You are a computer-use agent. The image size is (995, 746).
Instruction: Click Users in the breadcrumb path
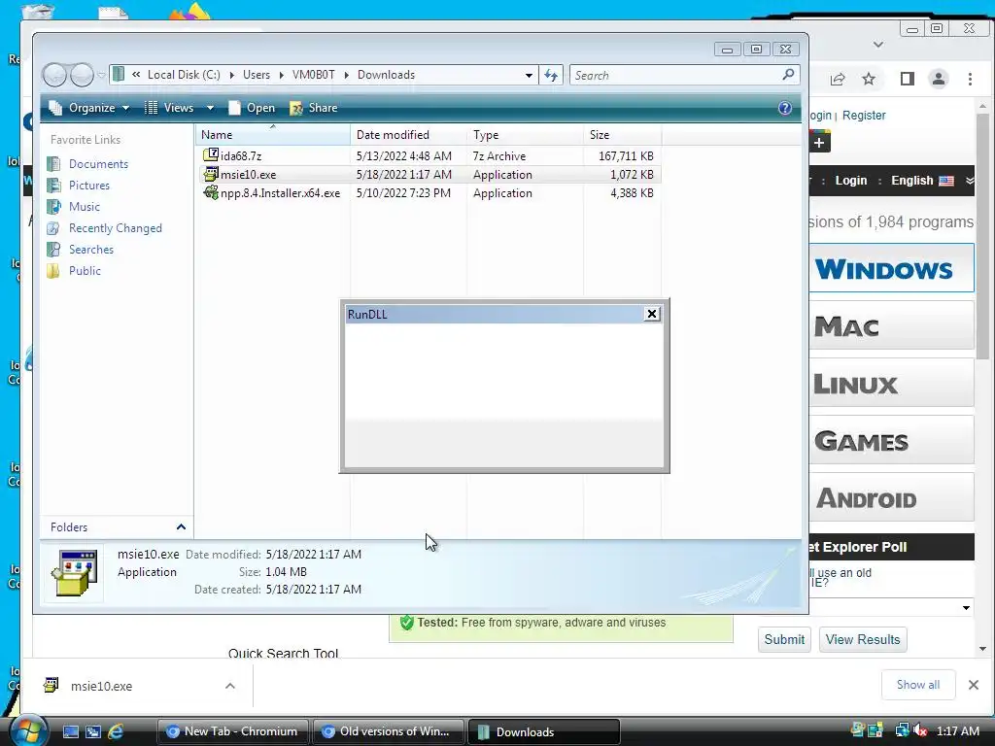(257, 75)
